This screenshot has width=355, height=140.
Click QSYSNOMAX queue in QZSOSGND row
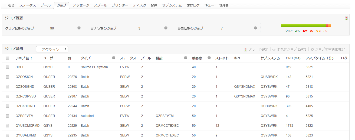tap(245, 87)
